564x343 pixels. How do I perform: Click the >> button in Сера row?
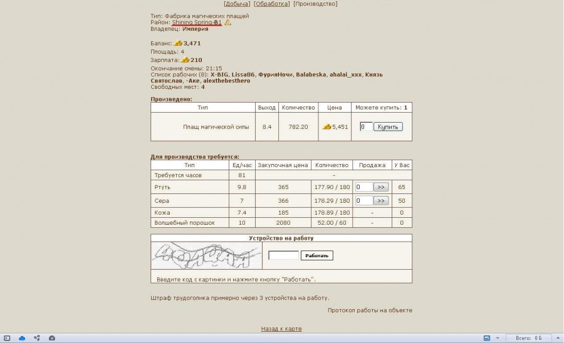381,200
